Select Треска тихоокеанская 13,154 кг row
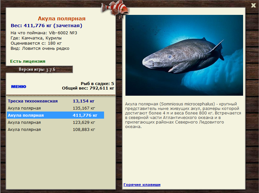The image size is (259, 193). 55,101
